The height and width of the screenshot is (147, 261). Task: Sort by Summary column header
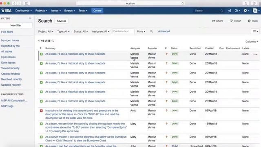point(51,48)
